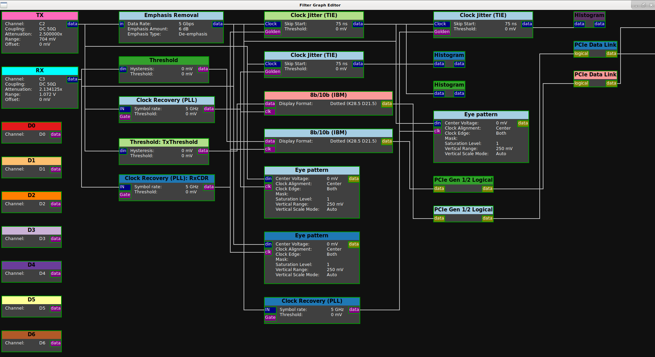Select dark-blue Clock Recovery (PLL) node at bottom
The image size is (655, 357).
pos(312,301)
